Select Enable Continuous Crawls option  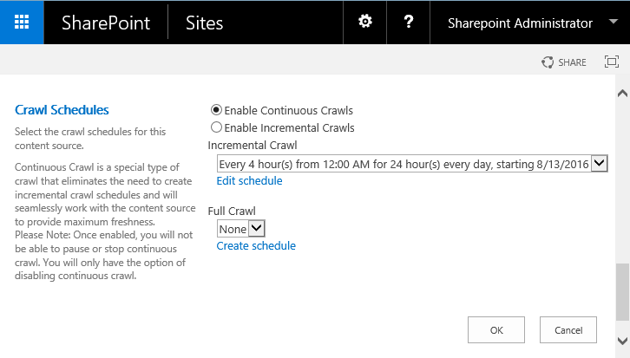click(x=216, y=109)
